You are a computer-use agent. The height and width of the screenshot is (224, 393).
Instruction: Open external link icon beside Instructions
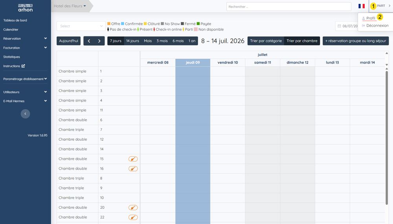(x=23, y=66)
